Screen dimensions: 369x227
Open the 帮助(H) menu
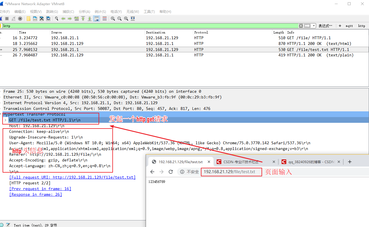[165, 12]
